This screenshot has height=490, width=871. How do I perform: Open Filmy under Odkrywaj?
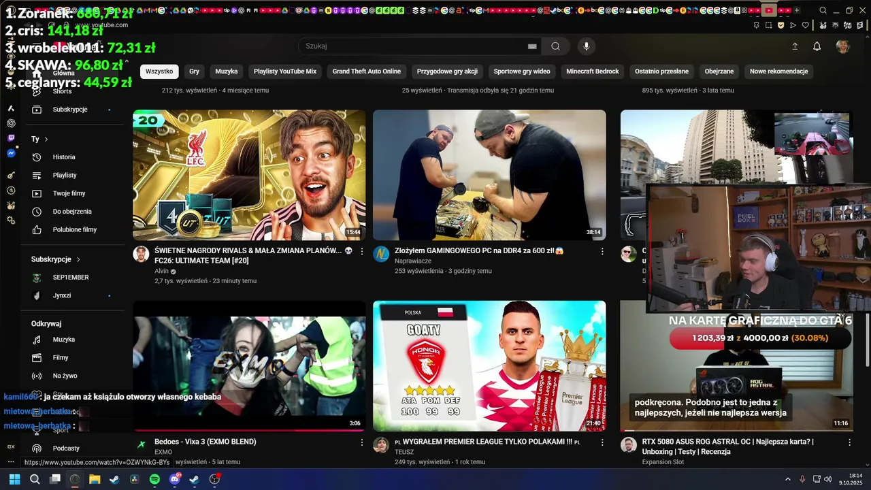tap(73, 357)
